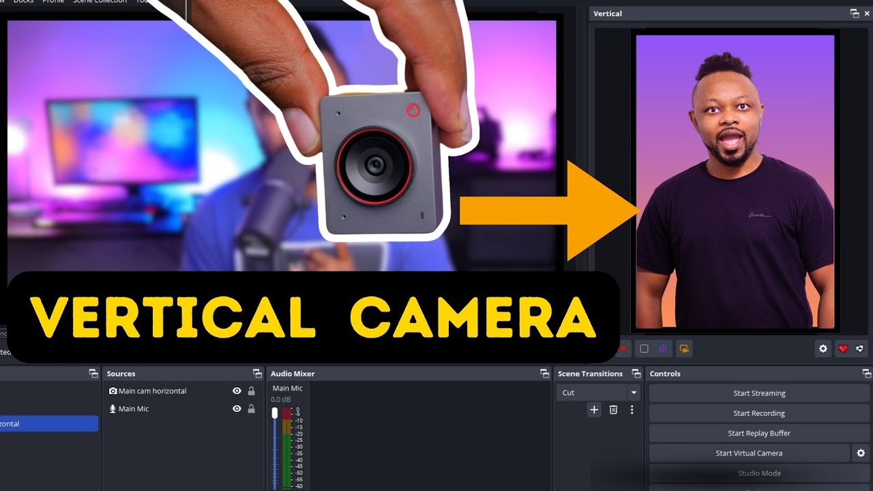Toggle visibility of Main cam horizontal source
Screen dimensions: 873x491
[x=237, y=391]
